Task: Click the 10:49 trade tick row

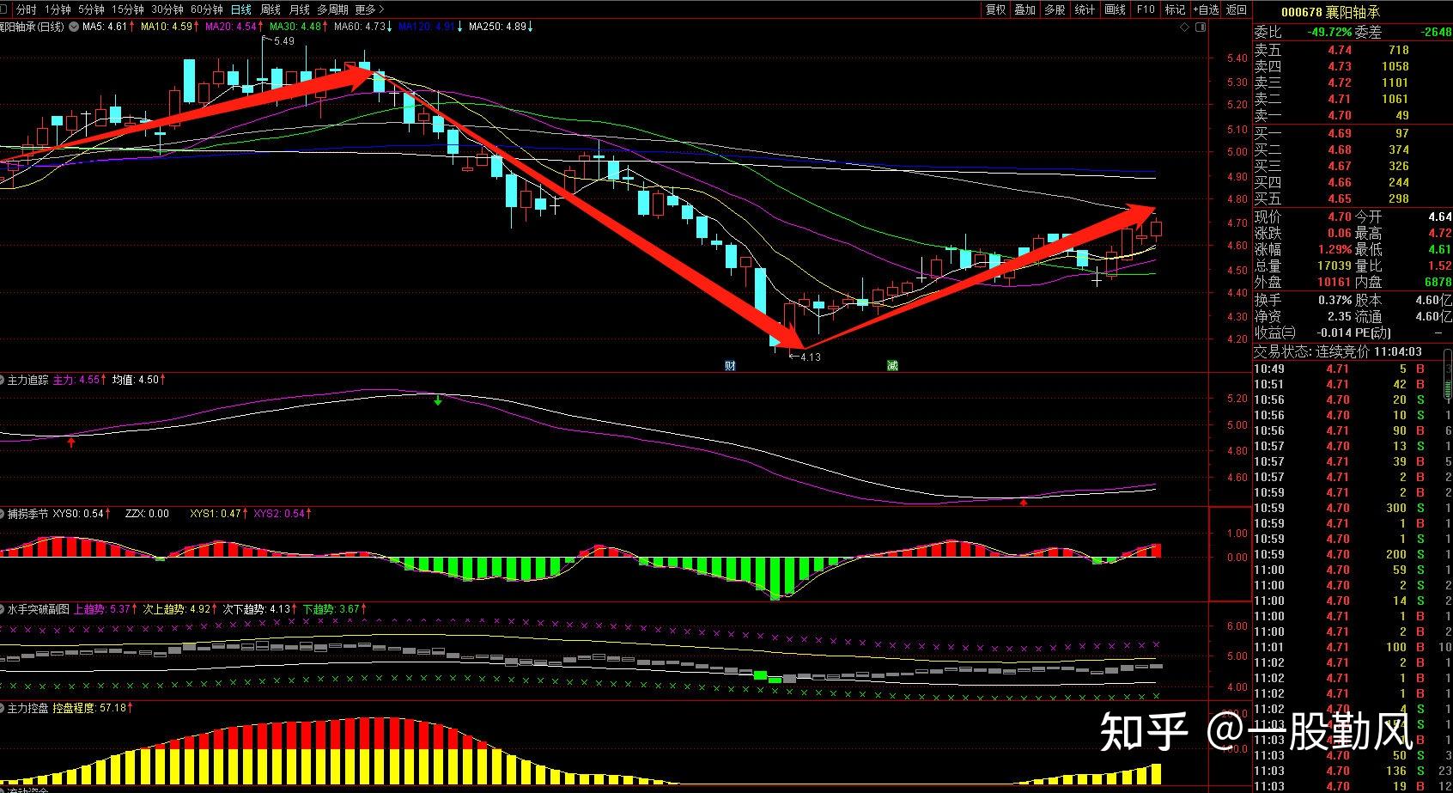Action: pos(1353,369)
